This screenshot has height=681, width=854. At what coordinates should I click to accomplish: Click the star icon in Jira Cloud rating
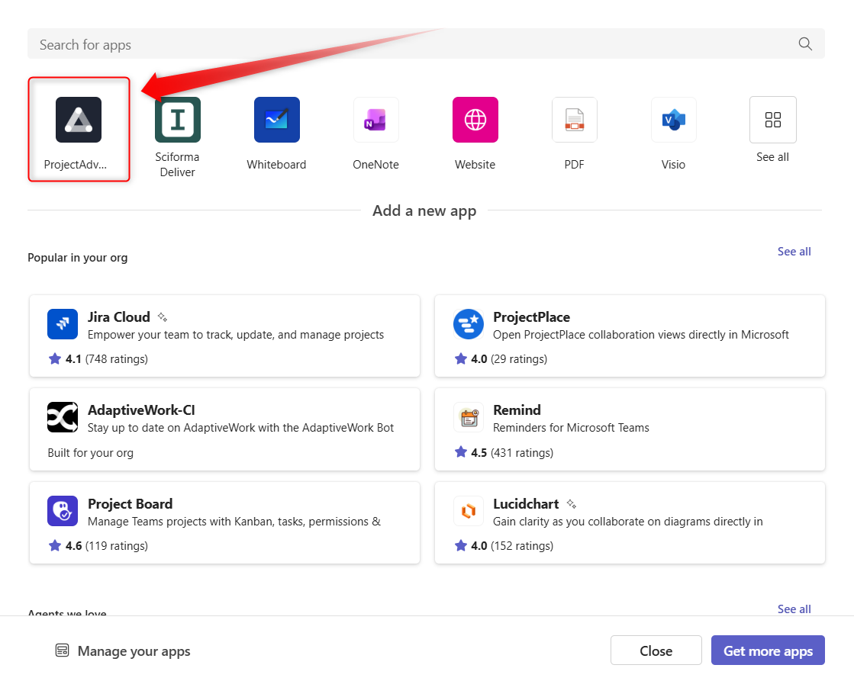pyautogui.click(x=55, y=358)
